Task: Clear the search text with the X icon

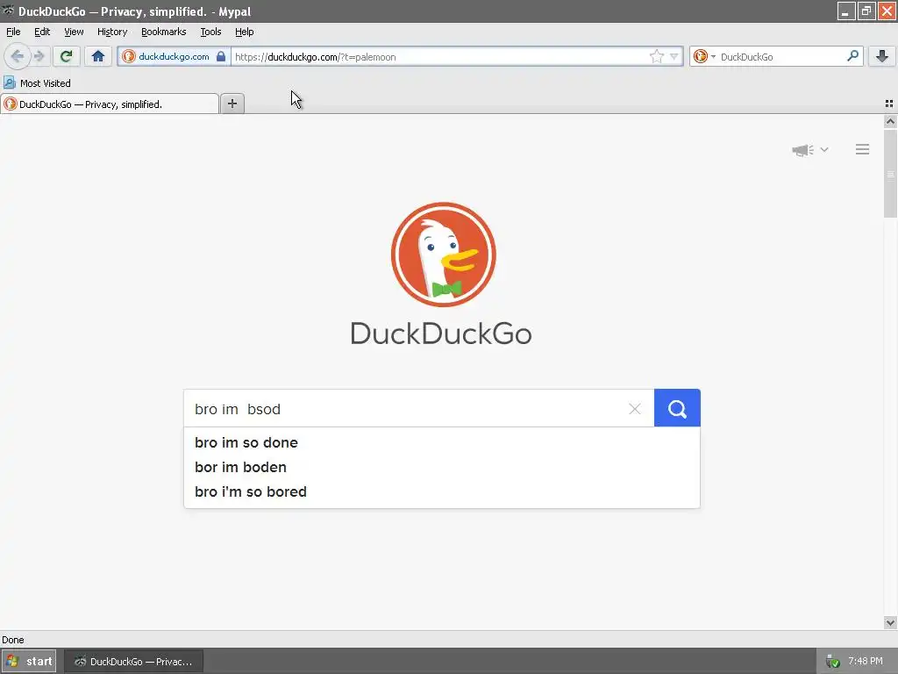Action: coord(635,409)
